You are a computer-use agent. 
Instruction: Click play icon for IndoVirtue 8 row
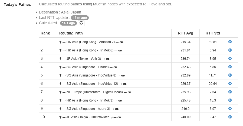(230, 75)
